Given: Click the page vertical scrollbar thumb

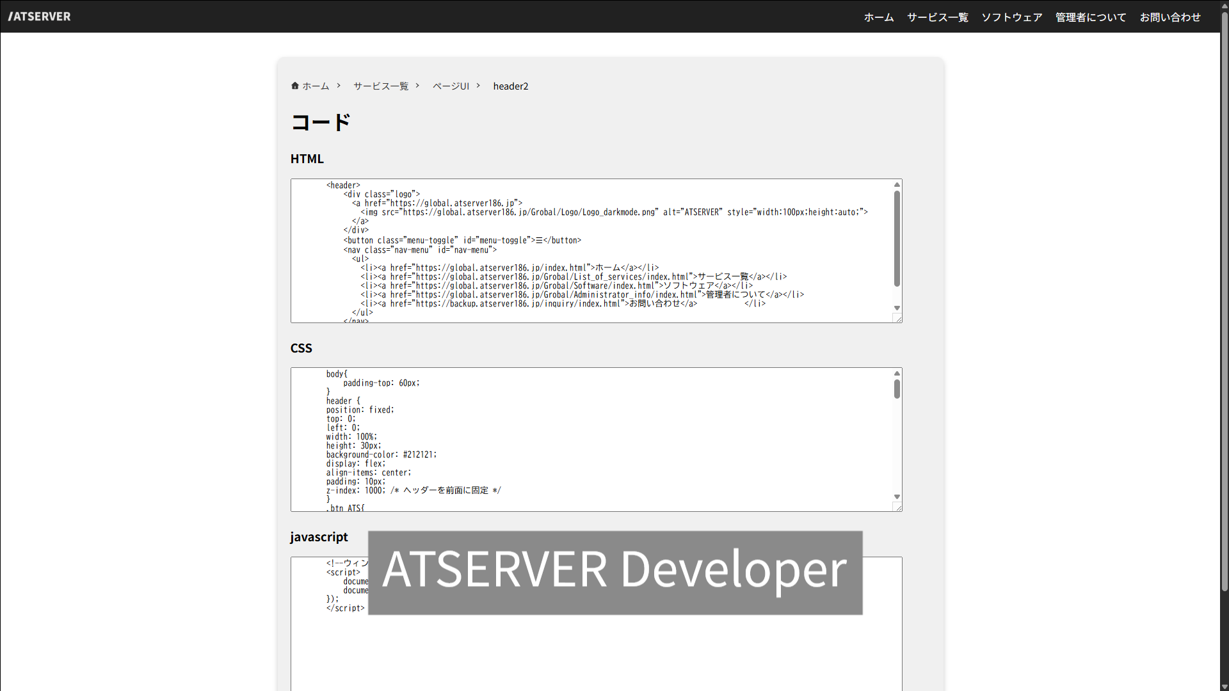Looking at the screenshot, I should pos(1224,302).
